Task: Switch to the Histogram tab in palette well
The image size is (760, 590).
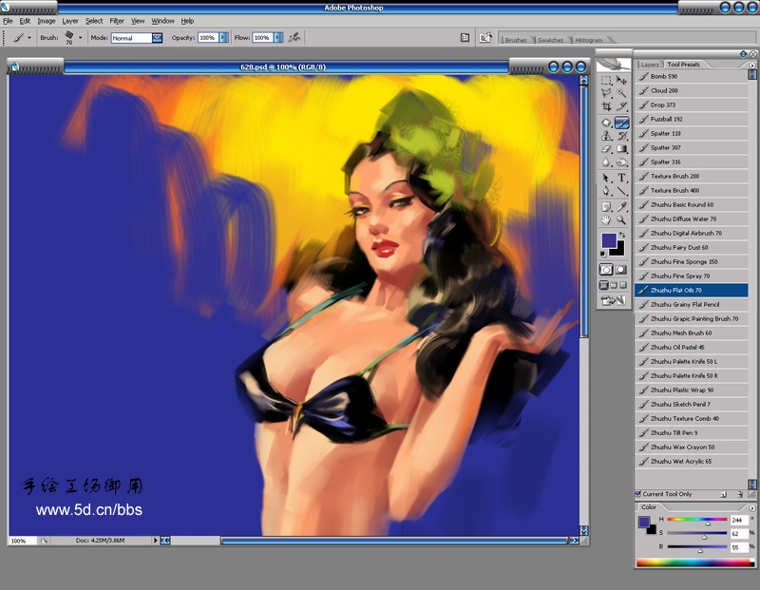Action: (588, 40)
